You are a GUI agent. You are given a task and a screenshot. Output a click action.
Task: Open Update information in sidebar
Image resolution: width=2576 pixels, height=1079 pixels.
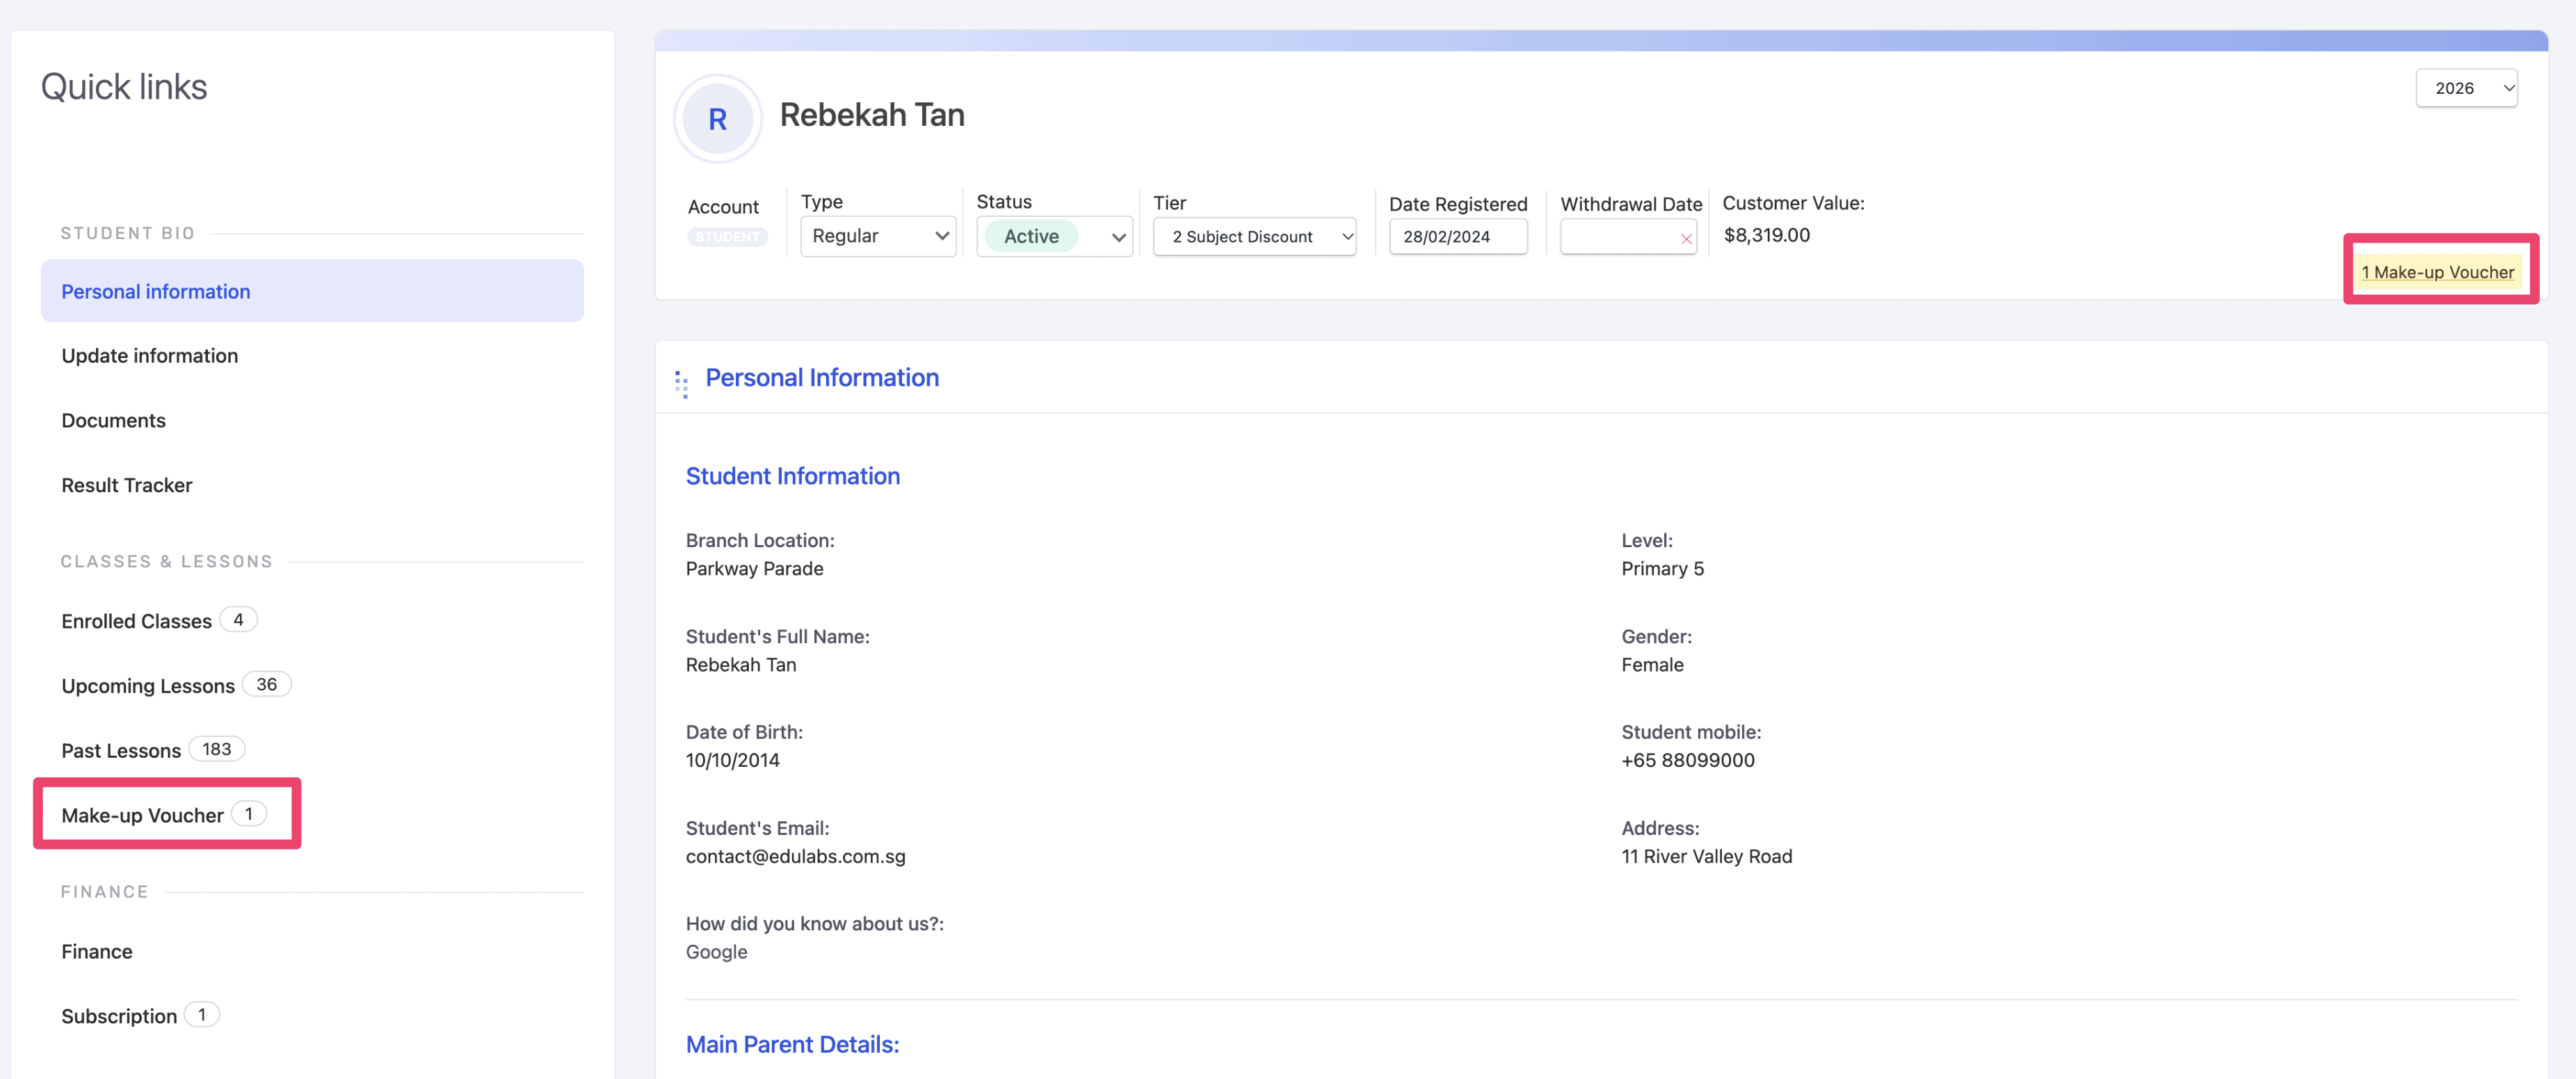pyautogui.click(x=149, y=356)
